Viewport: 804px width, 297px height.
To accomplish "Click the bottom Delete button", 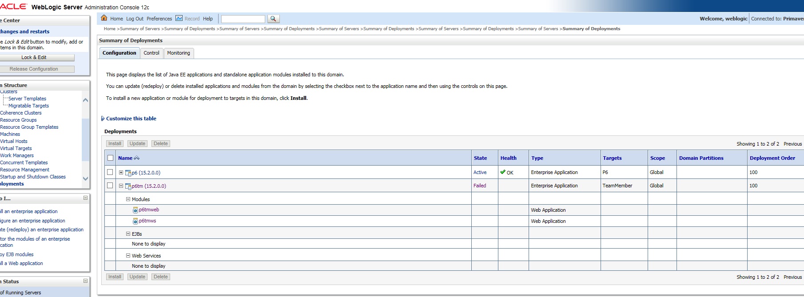I will pyautogui.click(x=161, y=277).
